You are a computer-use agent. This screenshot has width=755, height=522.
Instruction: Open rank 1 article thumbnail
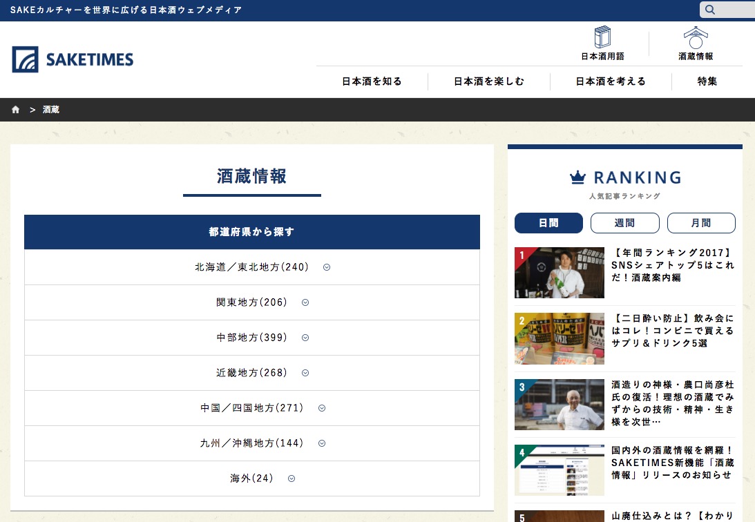(x=559, y=273)
